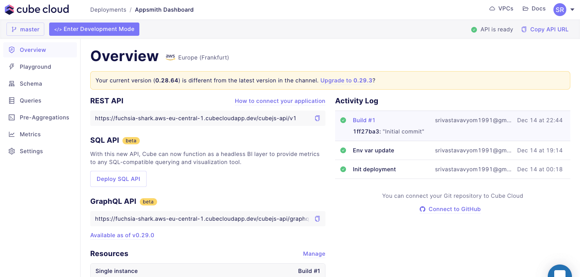Open VPCs from the top bar
Image resolution: width=580 pixels, height=277 pixels.
[501, 9]
